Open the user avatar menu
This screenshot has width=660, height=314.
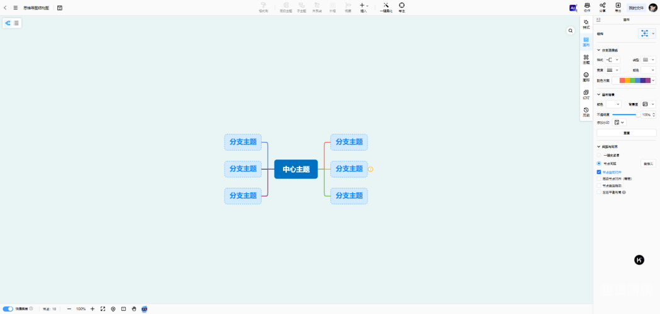tap(652, 8)
